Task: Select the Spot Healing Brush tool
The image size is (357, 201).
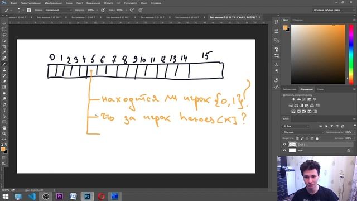Action: (4, 58)
